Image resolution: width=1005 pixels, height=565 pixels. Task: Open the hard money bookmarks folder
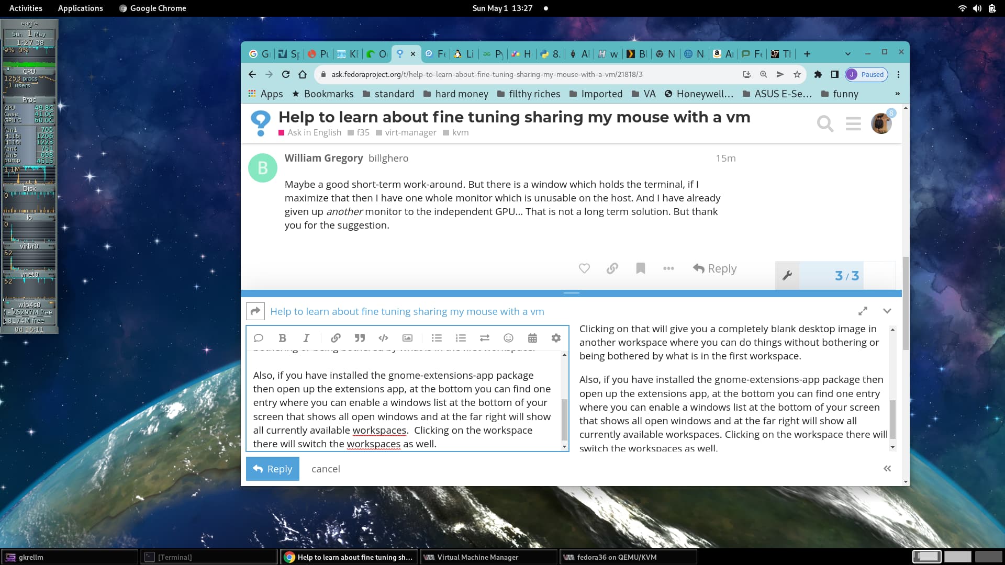[455, 94]
